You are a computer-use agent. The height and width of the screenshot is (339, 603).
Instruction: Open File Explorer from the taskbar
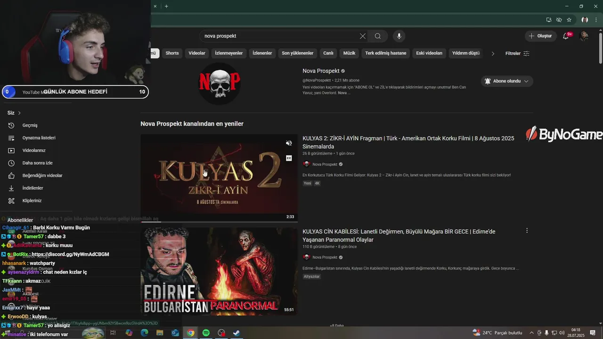(160, 333)
